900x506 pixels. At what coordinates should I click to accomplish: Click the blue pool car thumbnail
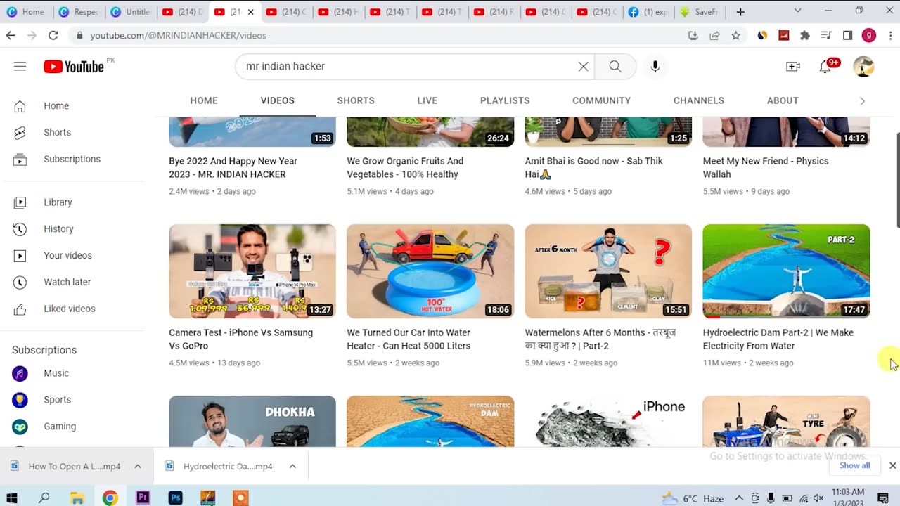[x=430, y=271]
